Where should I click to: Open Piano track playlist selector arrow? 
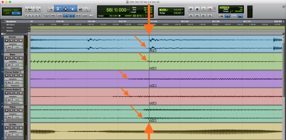[22, 107]
